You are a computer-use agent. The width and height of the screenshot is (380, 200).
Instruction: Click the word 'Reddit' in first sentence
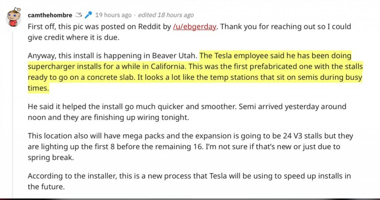[x=150, y=26]
